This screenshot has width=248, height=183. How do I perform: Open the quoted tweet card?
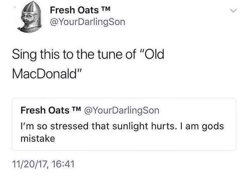tap(124, 124)
